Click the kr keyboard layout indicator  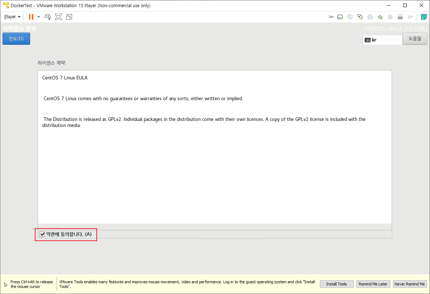[383, 40]
